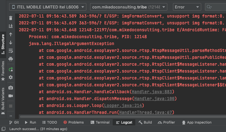The height and width of the screenshot is (132, 226).
Task: Restart logcat with the green arrow icon
Action: (11, 69)
